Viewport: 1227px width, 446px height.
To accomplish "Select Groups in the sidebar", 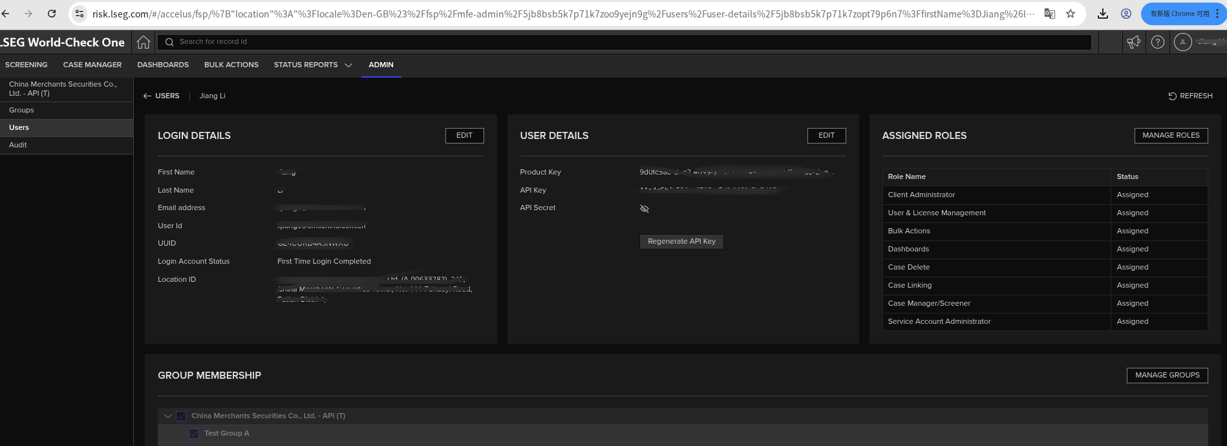I will [67, 111].
